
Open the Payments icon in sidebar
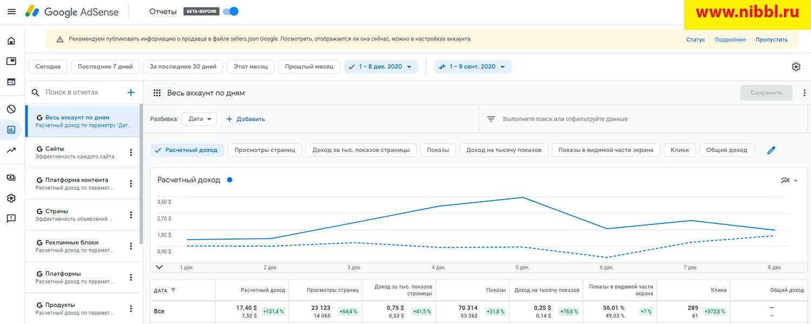point(11,177)
